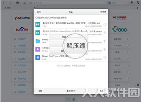Tap the diamond icon at right edge
Screen dimensions: 141x102
coord(138,85)
